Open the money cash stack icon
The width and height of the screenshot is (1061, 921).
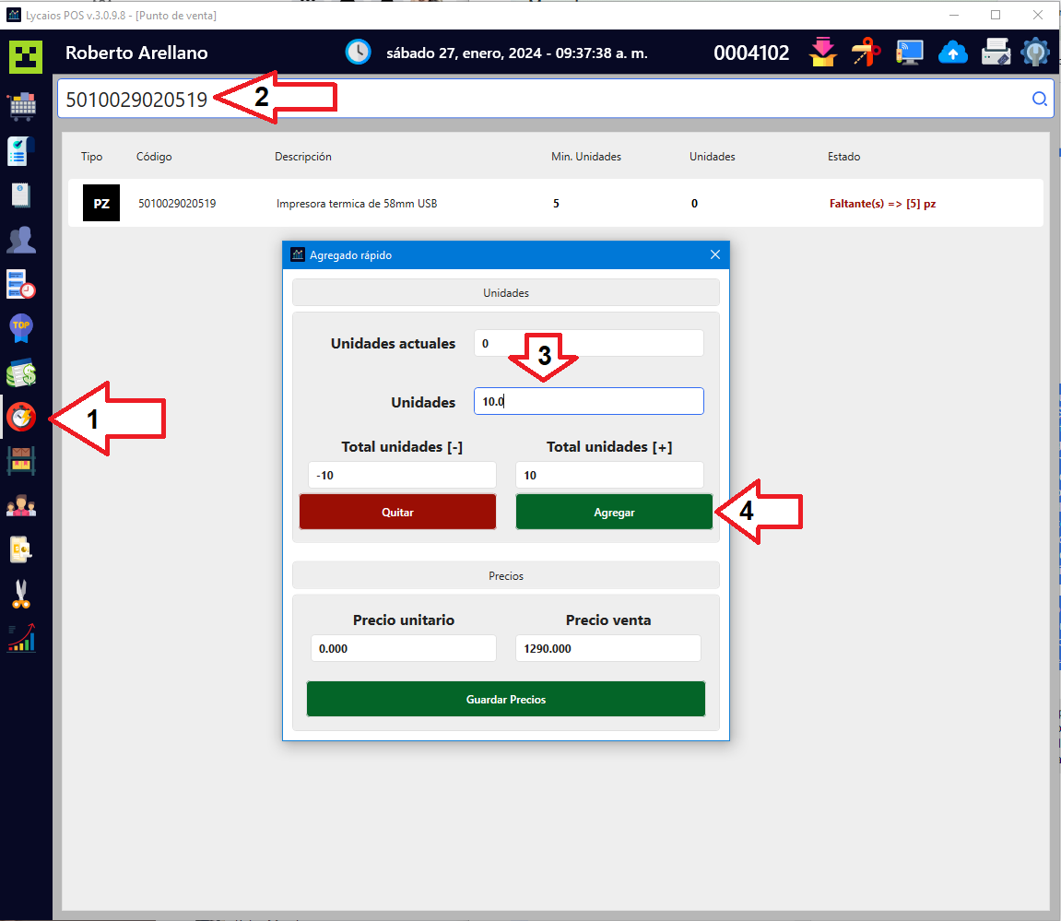pos(22,373)
